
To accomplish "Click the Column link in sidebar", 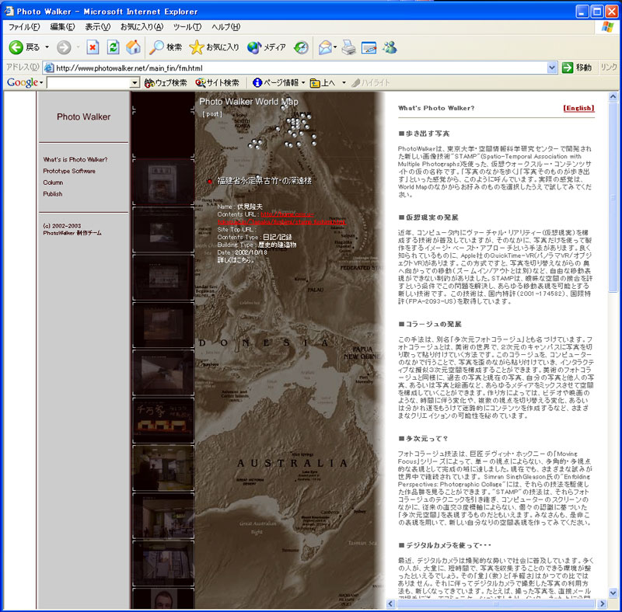I will pos(53,183).
